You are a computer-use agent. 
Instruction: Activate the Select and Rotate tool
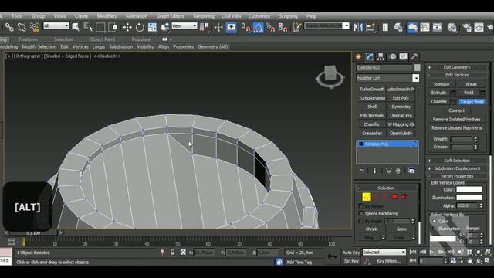[140, 28]
